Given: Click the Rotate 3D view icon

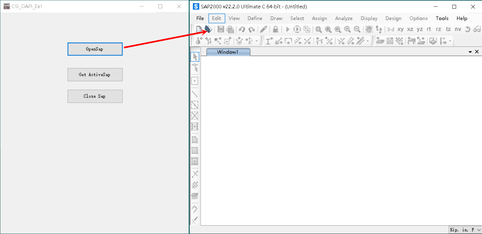Looking at the screenshot, I should pos(468,29).
